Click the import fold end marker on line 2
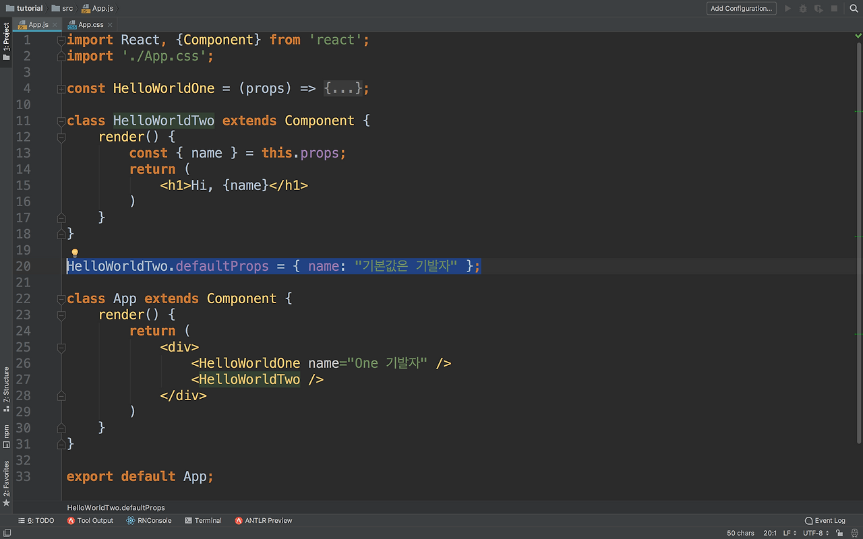This screenshot has width=863, height=539. [x=61, y=57]
